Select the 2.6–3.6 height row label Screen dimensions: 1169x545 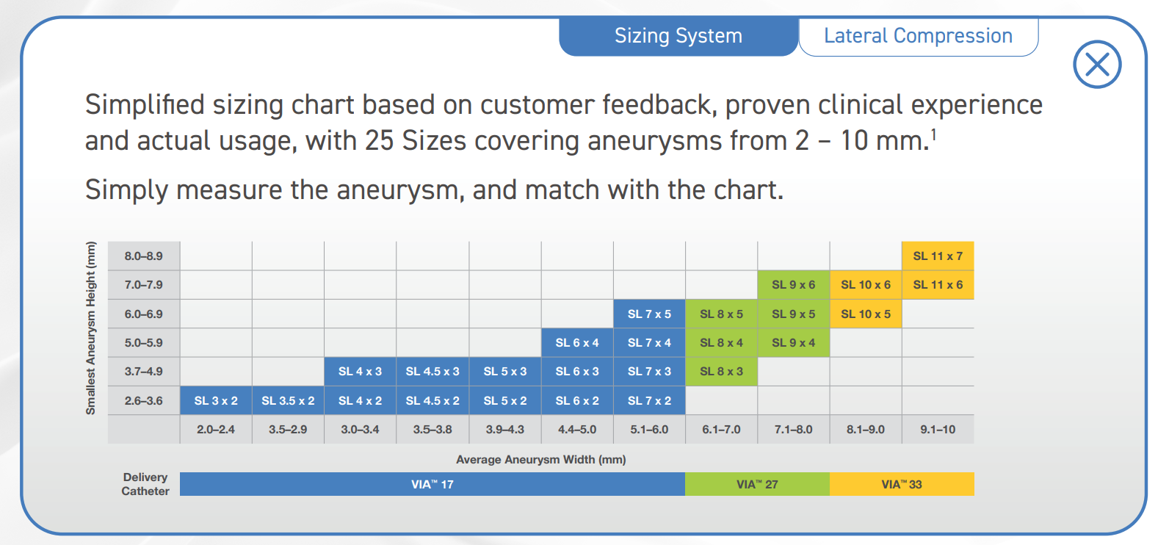[144, 400]
